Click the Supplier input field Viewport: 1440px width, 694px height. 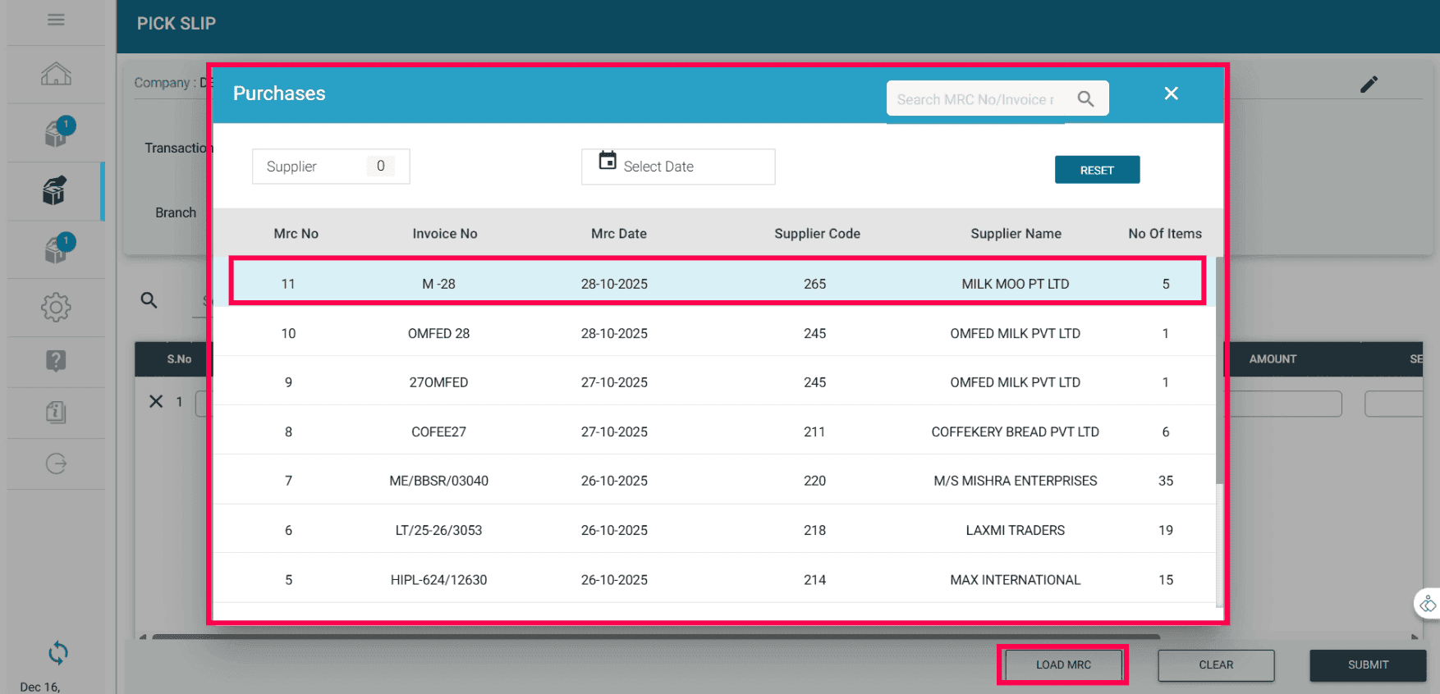tap(331, 167)
